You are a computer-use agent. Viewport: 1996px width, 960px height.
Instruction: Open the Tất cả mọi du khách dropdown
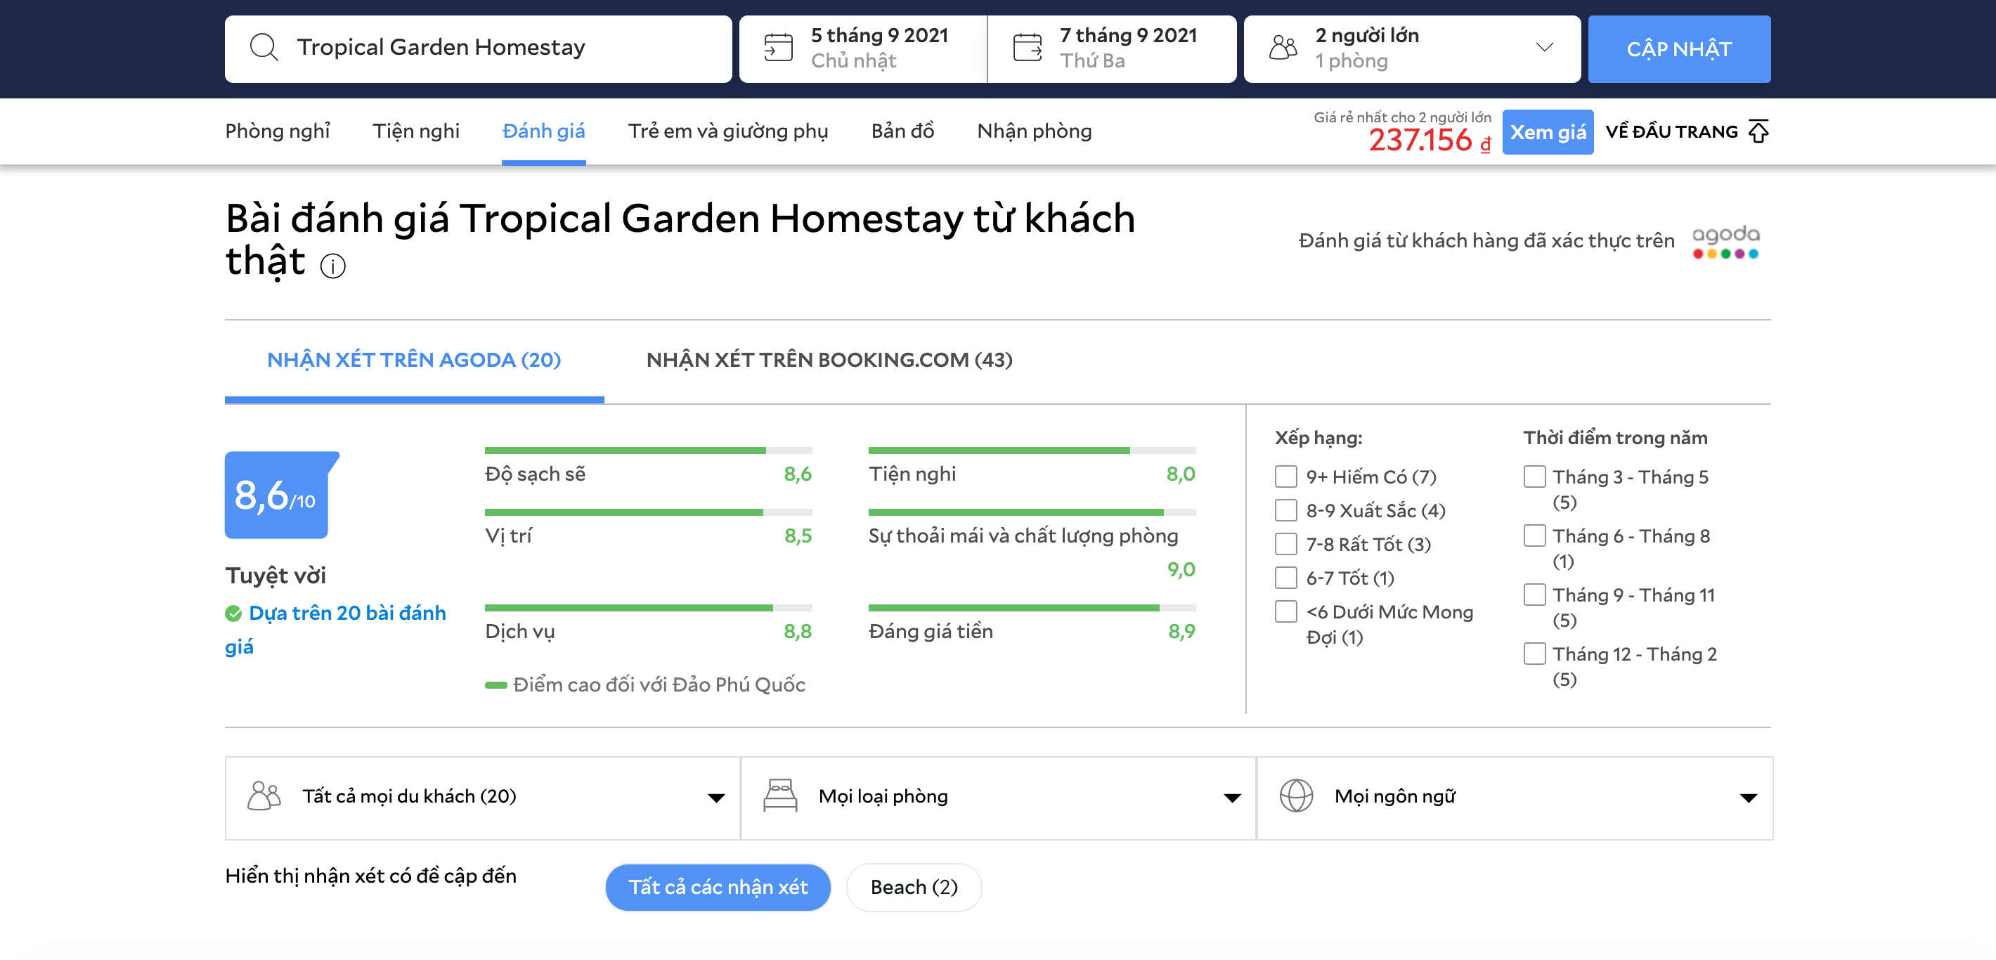coord(483,798)
